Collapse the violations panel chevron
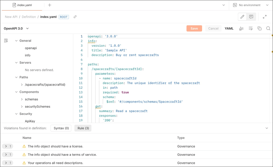Screen dimensions: 273x167 [267, 128]
